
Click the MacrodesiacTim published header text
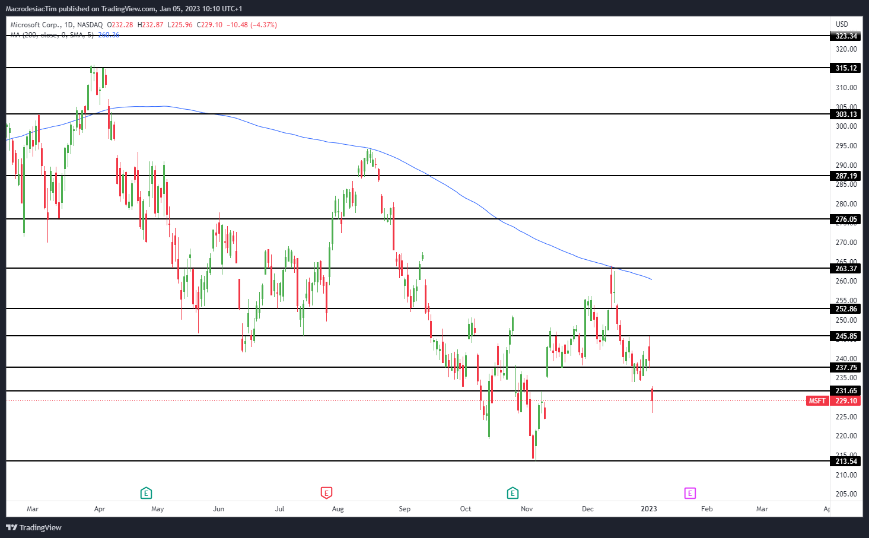point(123,8)
